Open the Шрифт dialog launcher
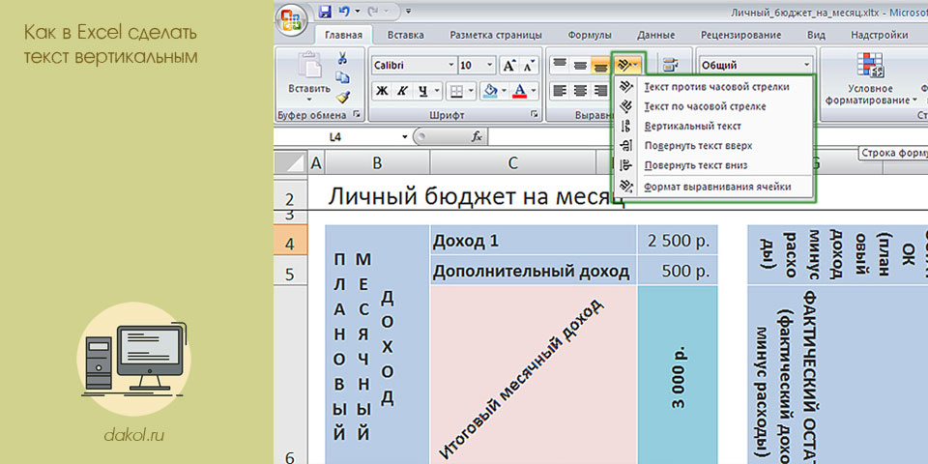The height and width of the screenshot is (464, 928). 534,115
